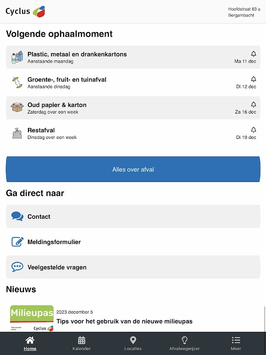266x355 pixels.
Task: Open the Milieupas news thumbnail
Action: point(32,318)
